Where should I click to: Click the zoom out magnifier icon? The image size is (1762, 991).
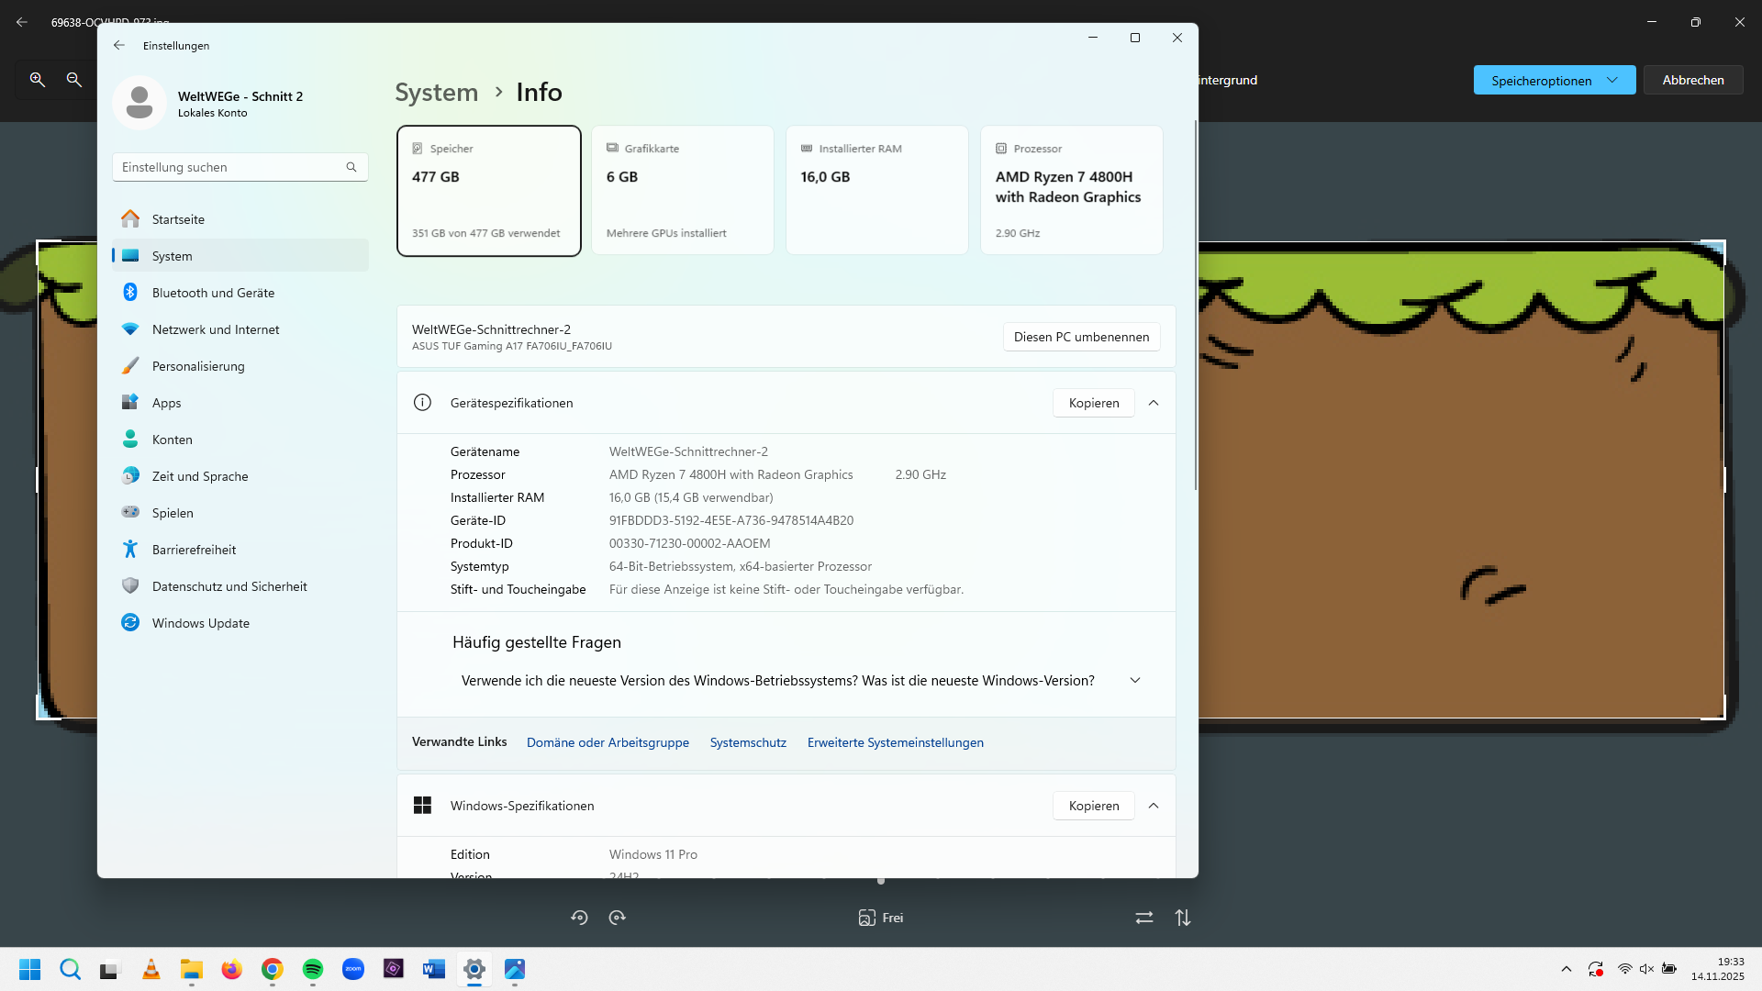pos(74,80)
